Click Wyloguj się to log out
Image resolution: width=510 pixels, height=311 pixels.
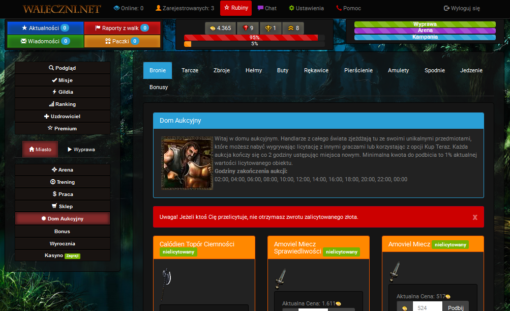pos(462,8)
